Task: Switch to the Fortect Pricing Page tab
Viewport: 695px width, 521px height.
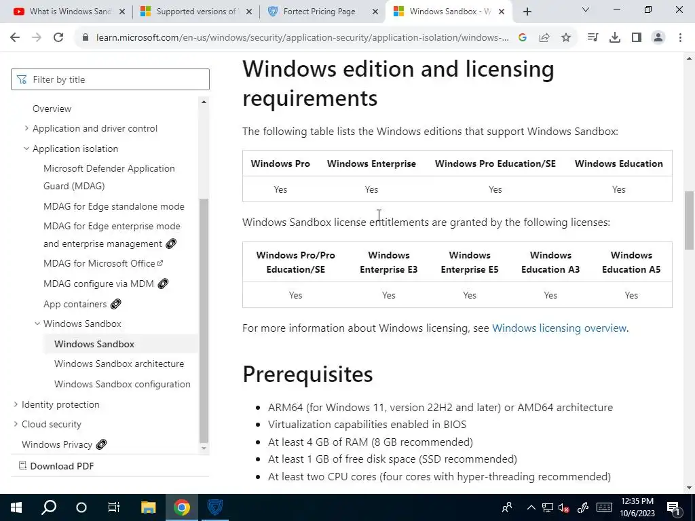Action: (321, 12)
